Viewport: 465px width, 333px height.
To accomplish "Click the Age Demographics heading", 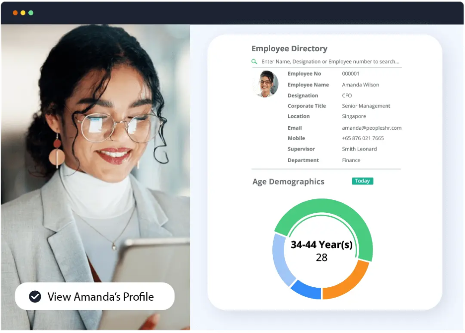I will coord(288,181).
